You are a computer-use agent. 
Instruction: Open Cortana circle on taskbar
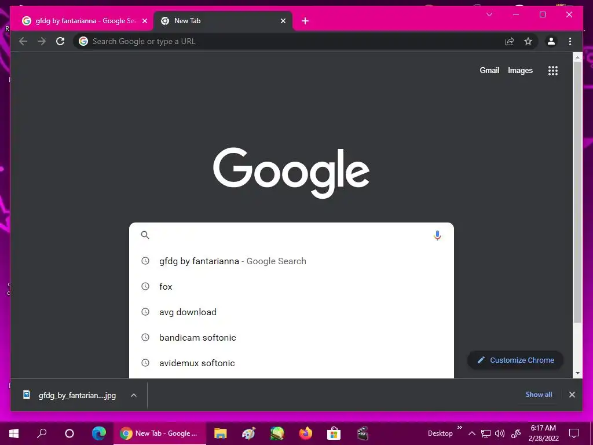tap(69, 433)
